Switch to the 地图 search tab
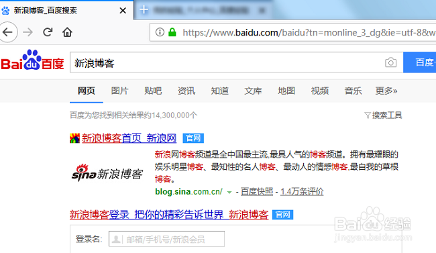This screenshot has width=436, height=253. click(x=286, y=91)
